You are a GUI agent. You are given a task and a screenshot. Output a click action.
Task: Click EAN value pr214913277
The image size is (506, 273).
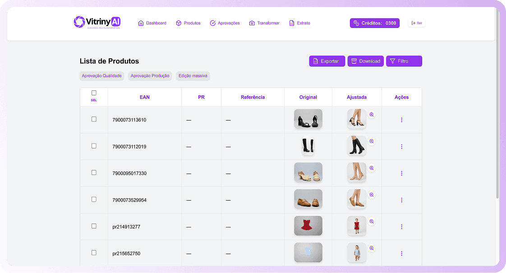126,227
